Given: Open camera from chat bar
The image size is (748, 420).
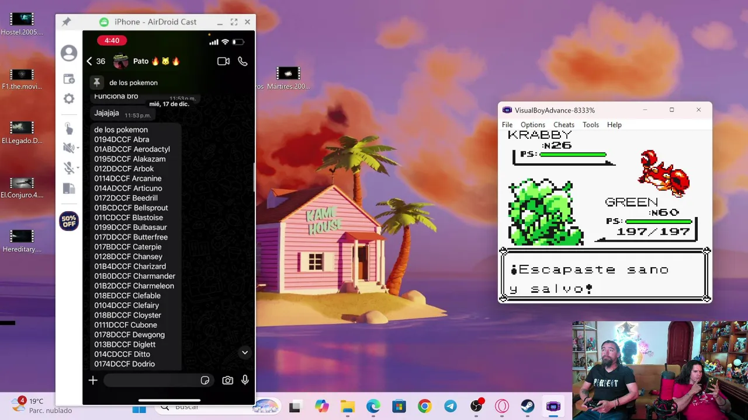Looking at the screenshot, I should pyautogui.click(x=227, y=380).
